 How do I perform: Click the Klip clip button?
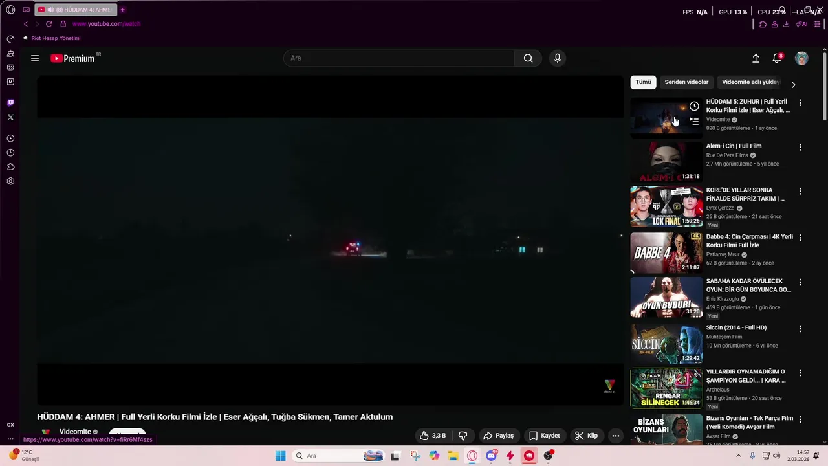click(586, 436)
